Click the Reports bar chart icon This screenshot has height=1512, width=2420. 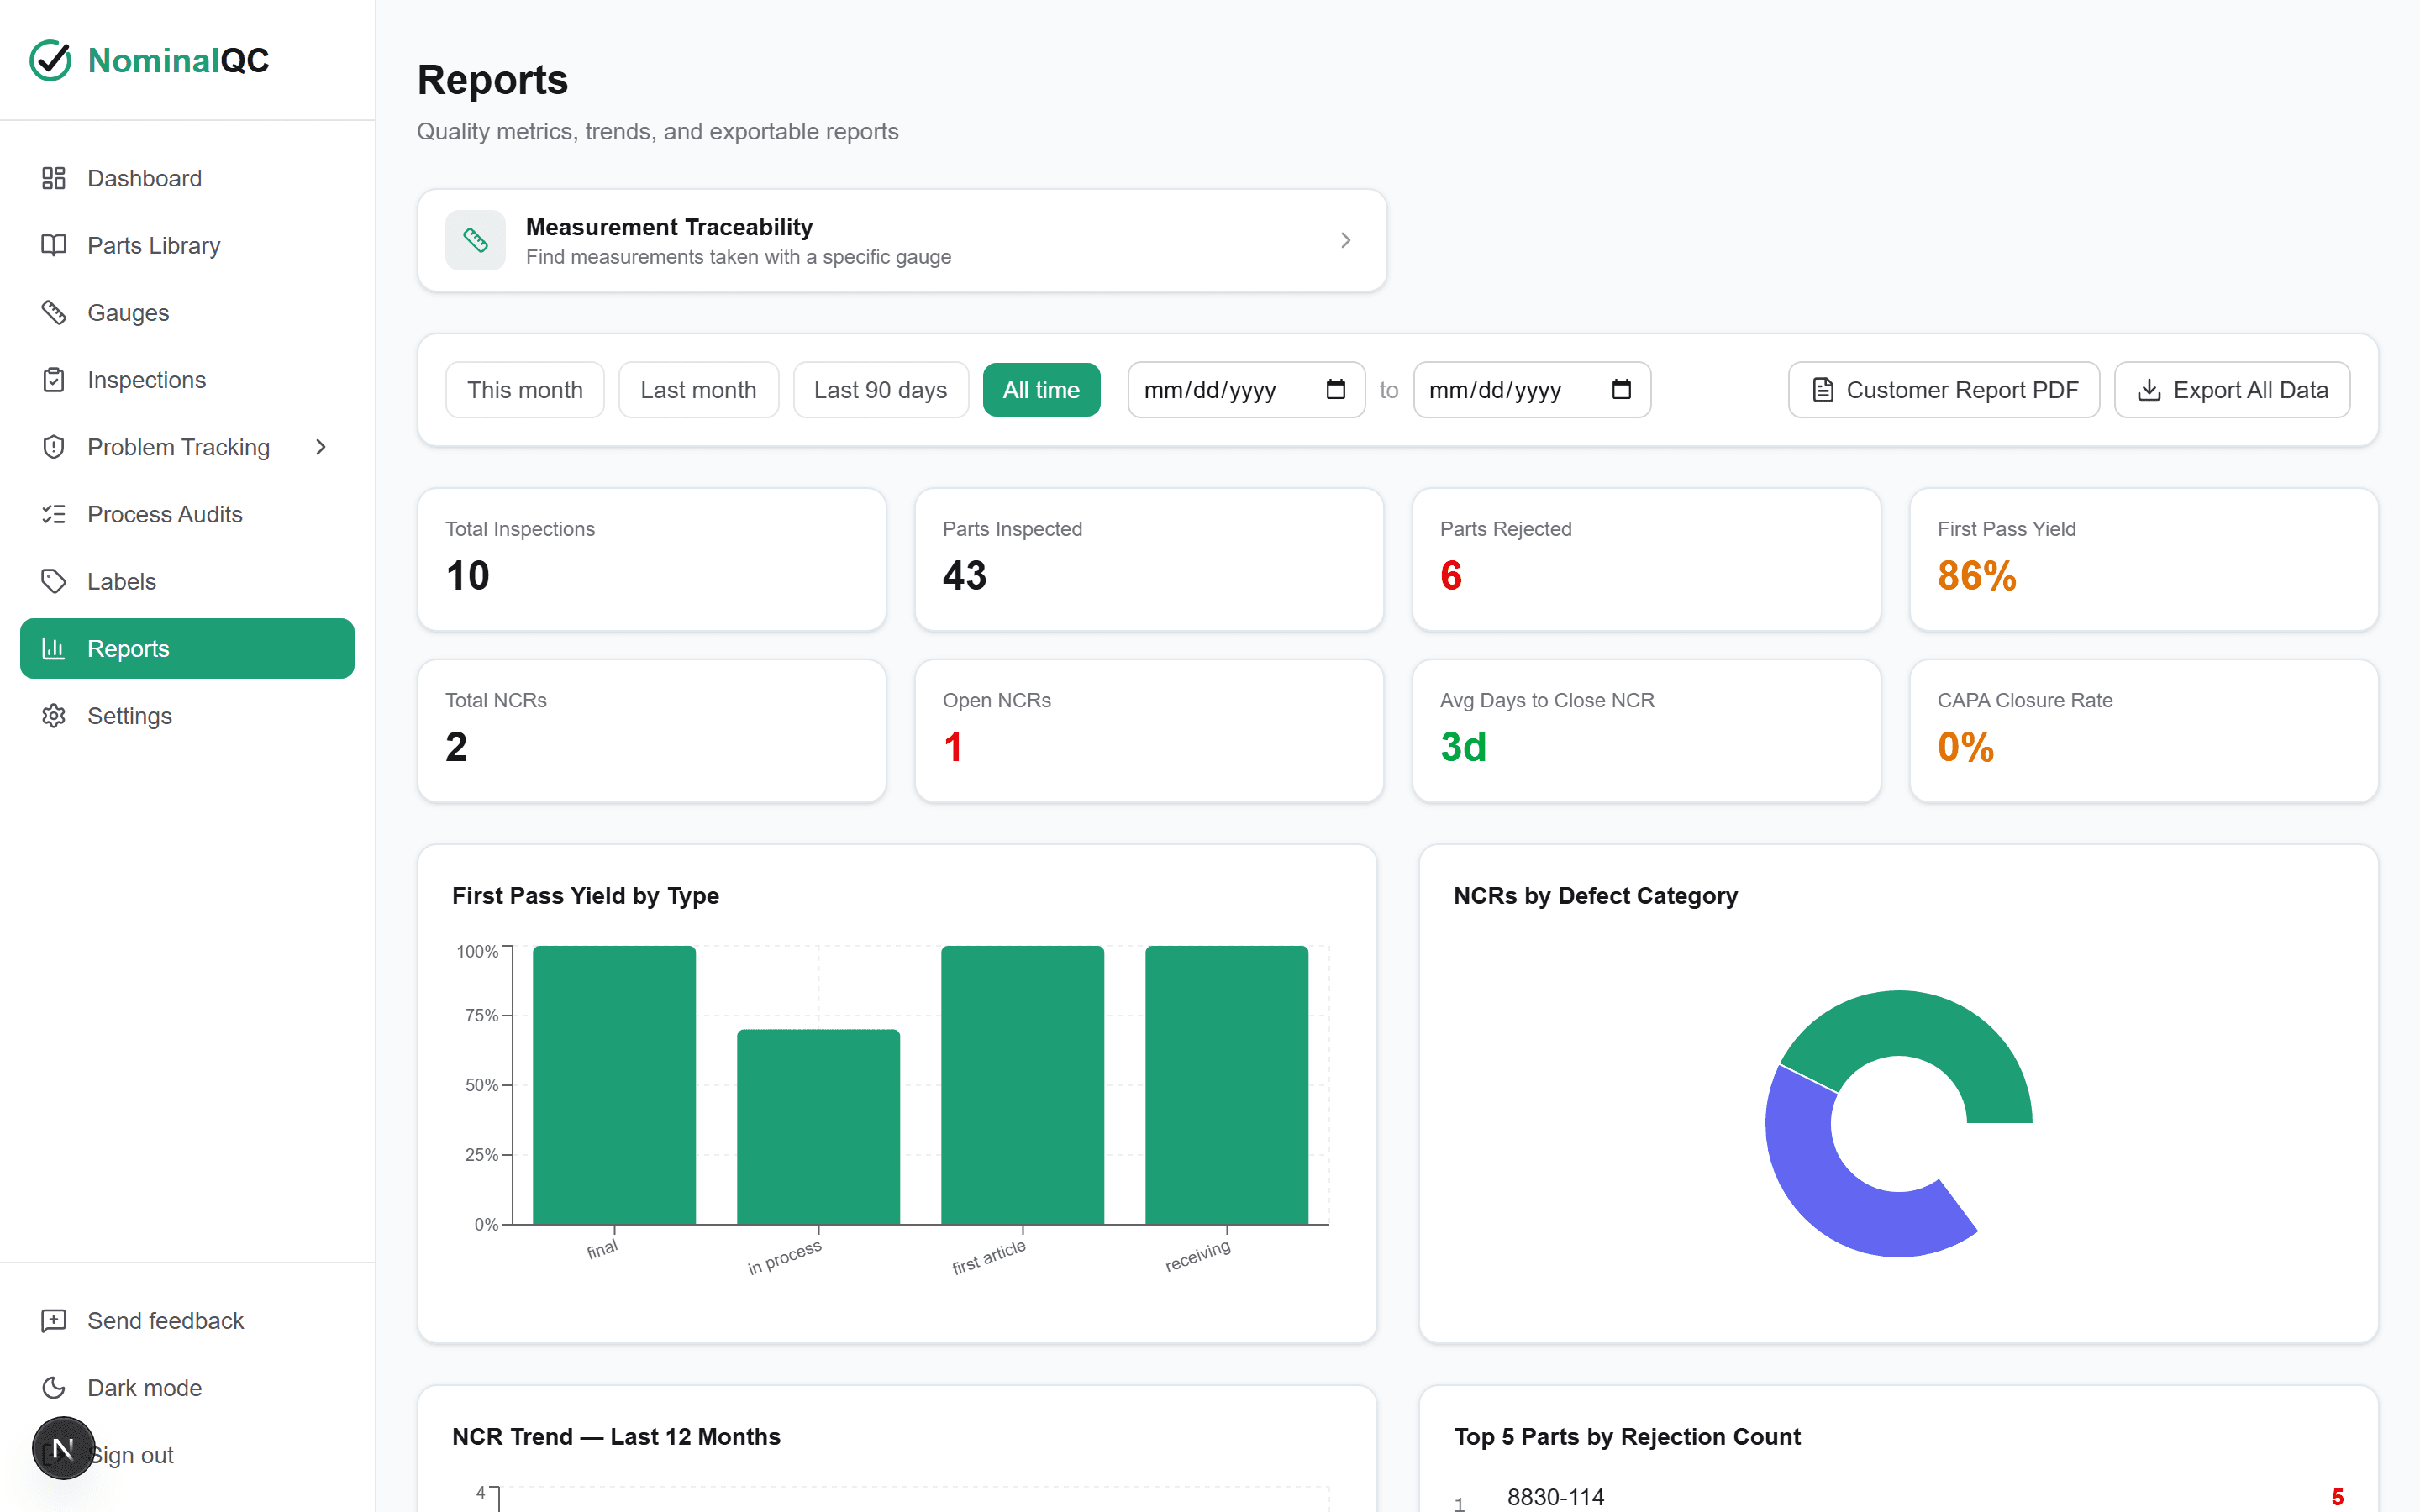click(x=53, y=648)
